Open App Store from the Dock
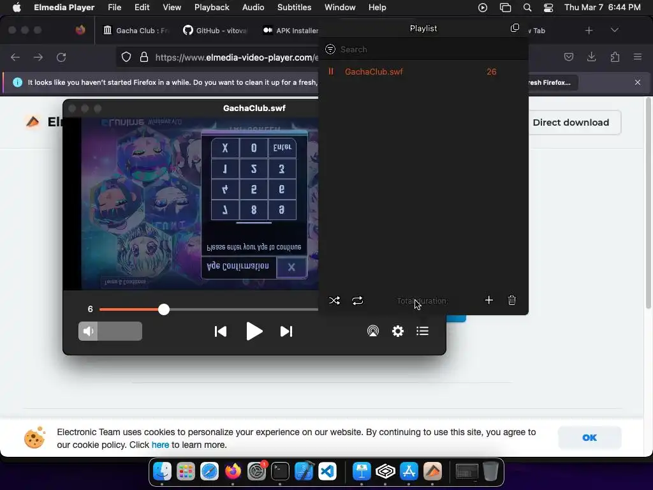 coord(409,471)
